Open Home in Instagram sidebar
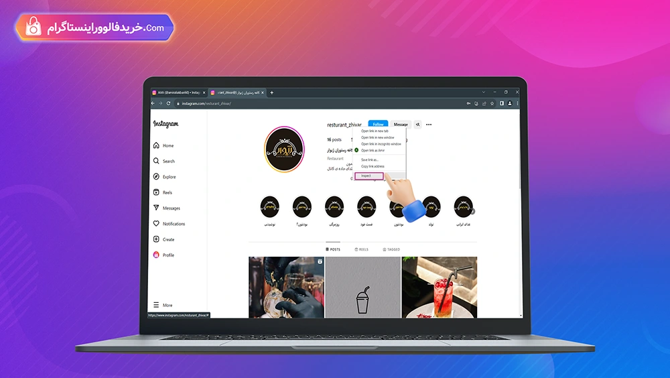 [163, 145]
